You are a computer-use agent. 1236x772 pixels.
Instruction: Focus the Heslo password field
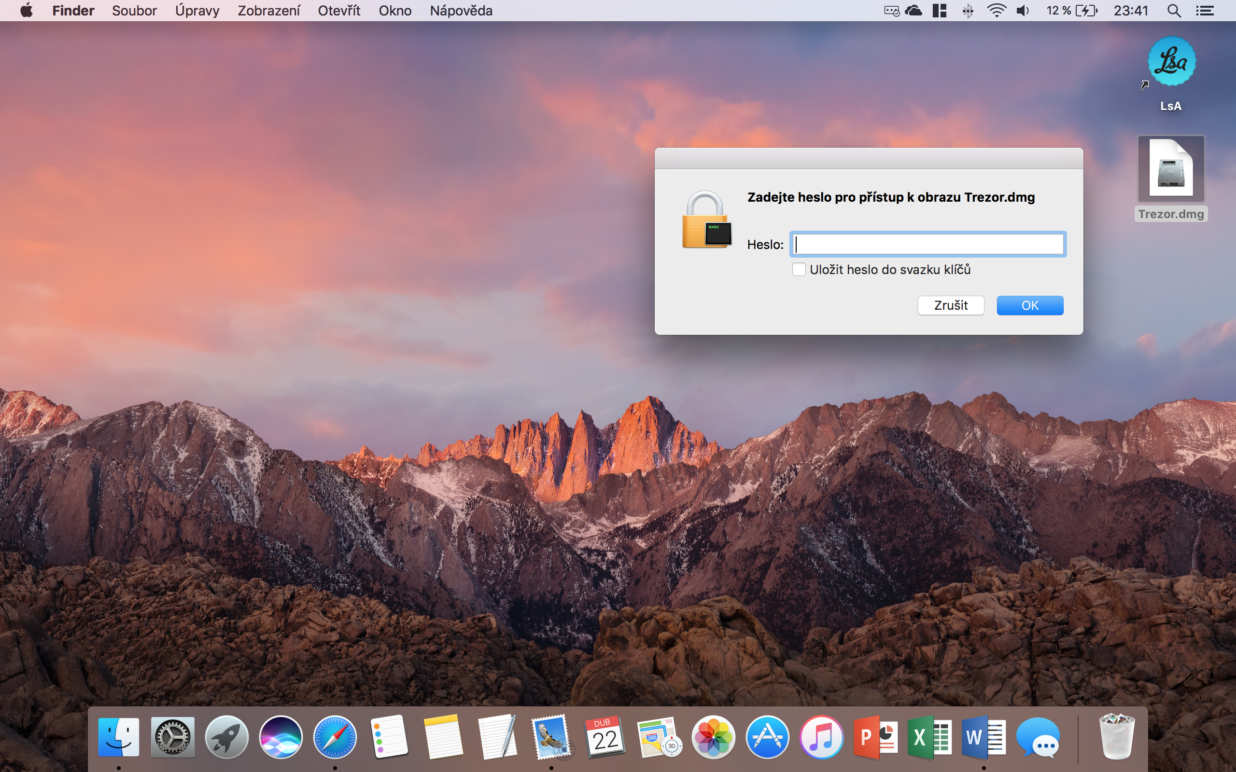[x=927, y=244]
